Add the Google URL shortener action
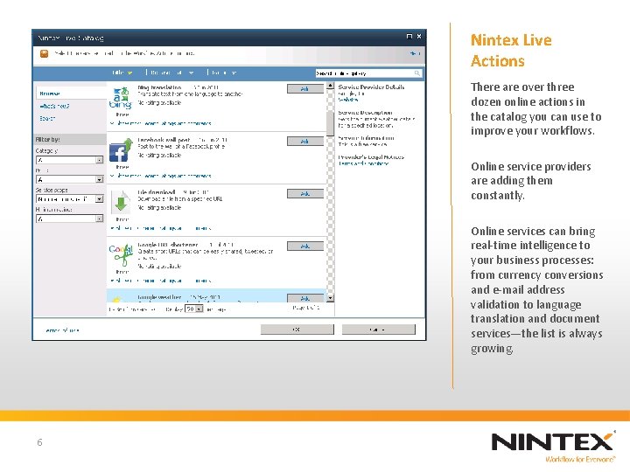Viewport: 630px width, 472px height. pyautogui.click(x=305, y=246)
